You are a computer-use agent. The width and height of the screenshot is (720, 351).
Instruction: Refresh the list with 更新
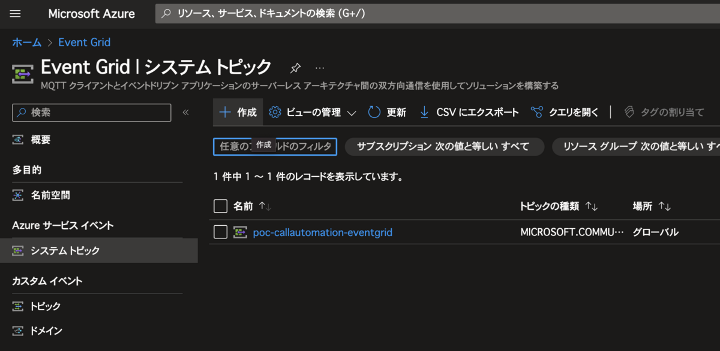coord(387,112)
